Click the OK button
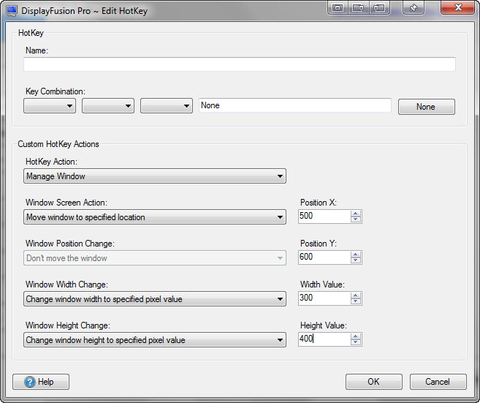Screen dimensions: 480x403 tap(373, 382)
